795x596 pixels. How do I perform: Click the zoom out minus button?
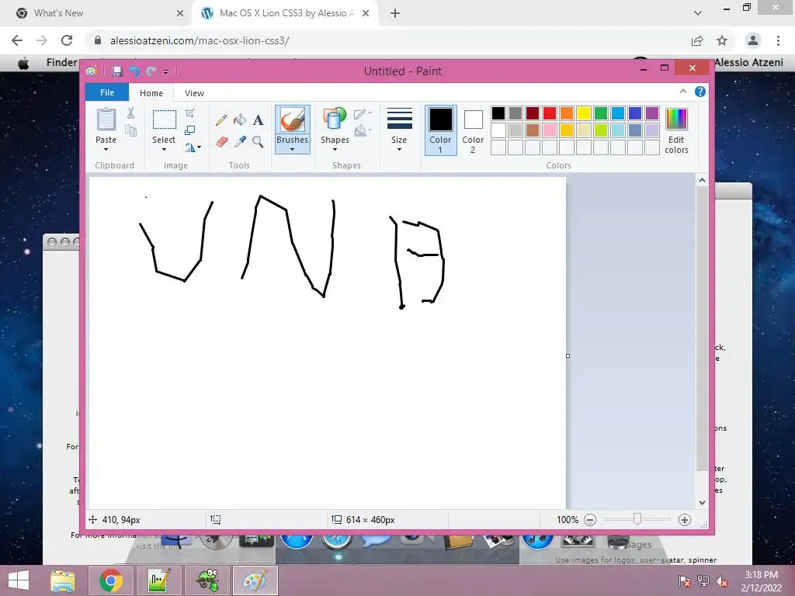coord(590,519)
